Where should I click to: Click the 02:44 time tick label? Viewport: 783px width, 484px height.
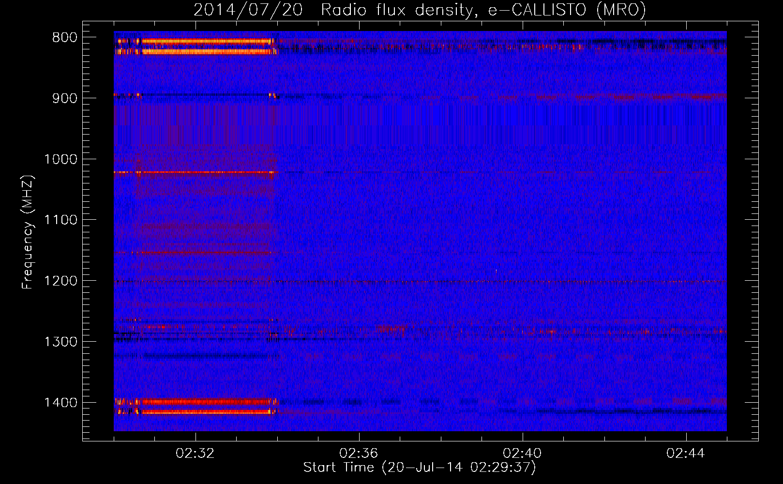686,454
